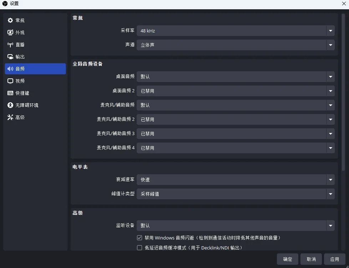Open 快捷键 keyboard icon in sidebar

(x=10, y=93)
